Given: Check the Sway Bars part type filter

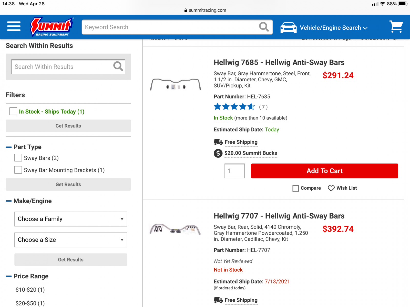Looking at the screenshot, I should [x=18, y=158].
